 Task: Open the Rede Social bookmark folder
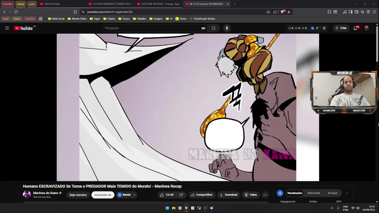56,19
